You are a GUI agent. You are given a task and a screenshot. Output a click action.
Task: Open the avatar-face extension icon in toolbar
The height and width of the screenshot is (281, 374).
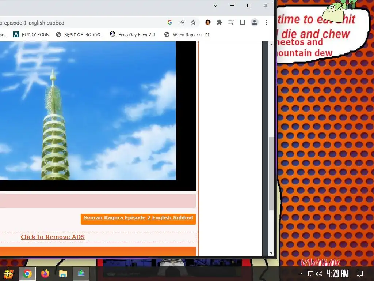[x=208, y=22]
